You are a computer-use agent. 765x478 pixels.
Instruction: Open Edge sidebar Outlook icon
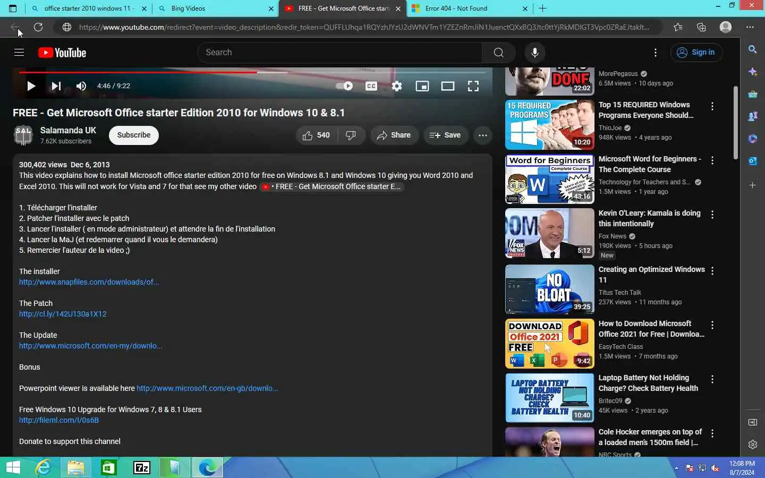(x=753, y=161)
